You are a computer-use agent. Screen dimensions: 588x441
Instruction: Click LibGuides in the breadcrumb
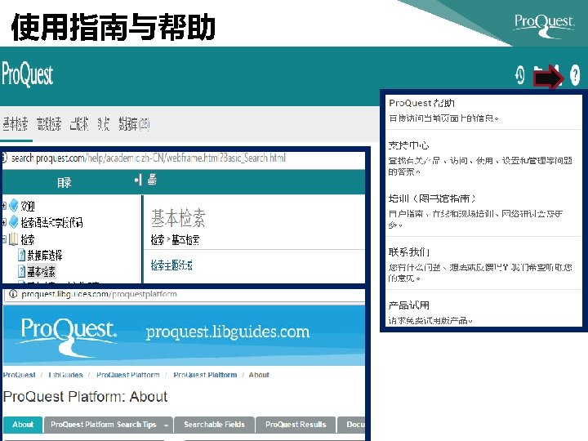[65, 375]
